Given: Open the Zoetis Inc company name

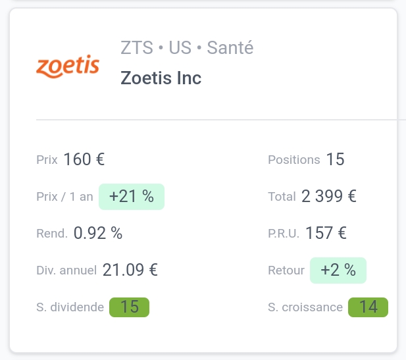Looking at the screenshot, I should (161, 78).
